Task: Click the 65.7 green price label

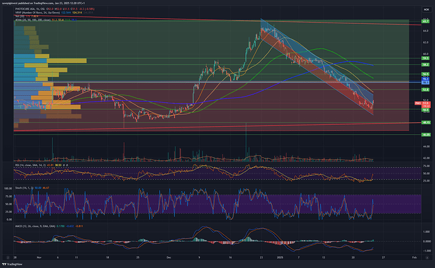Action: pyautogui.click(x=426, y=21)
